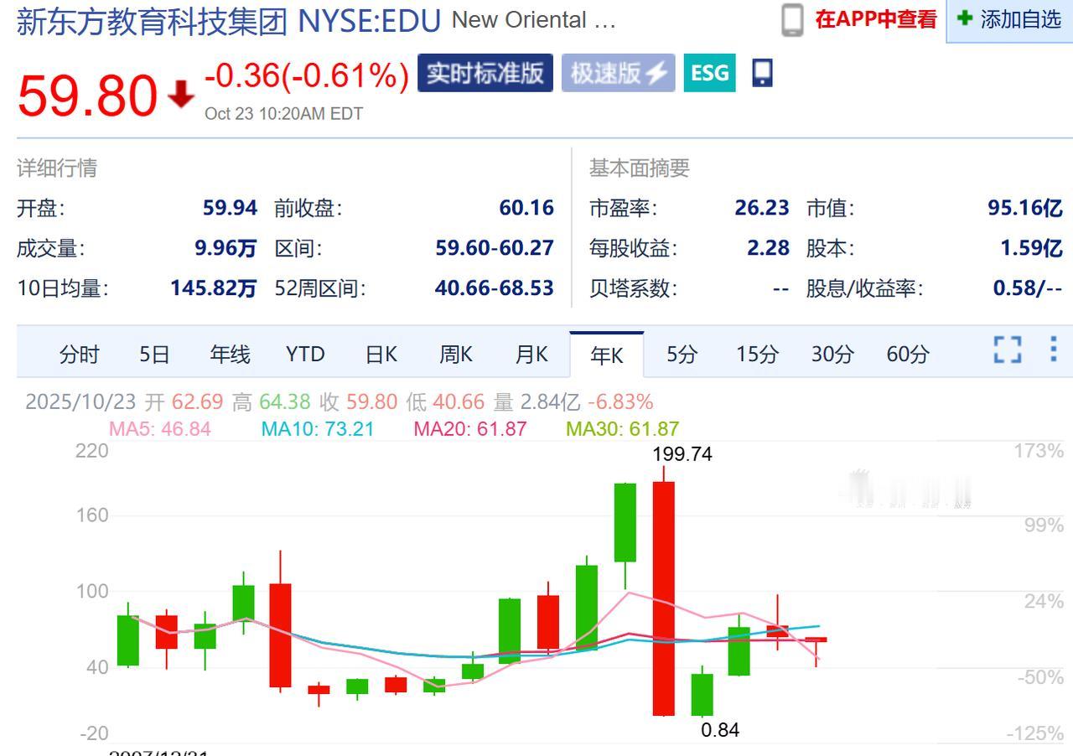Click the 10日均量 value 145.82万

coord(214,288)
